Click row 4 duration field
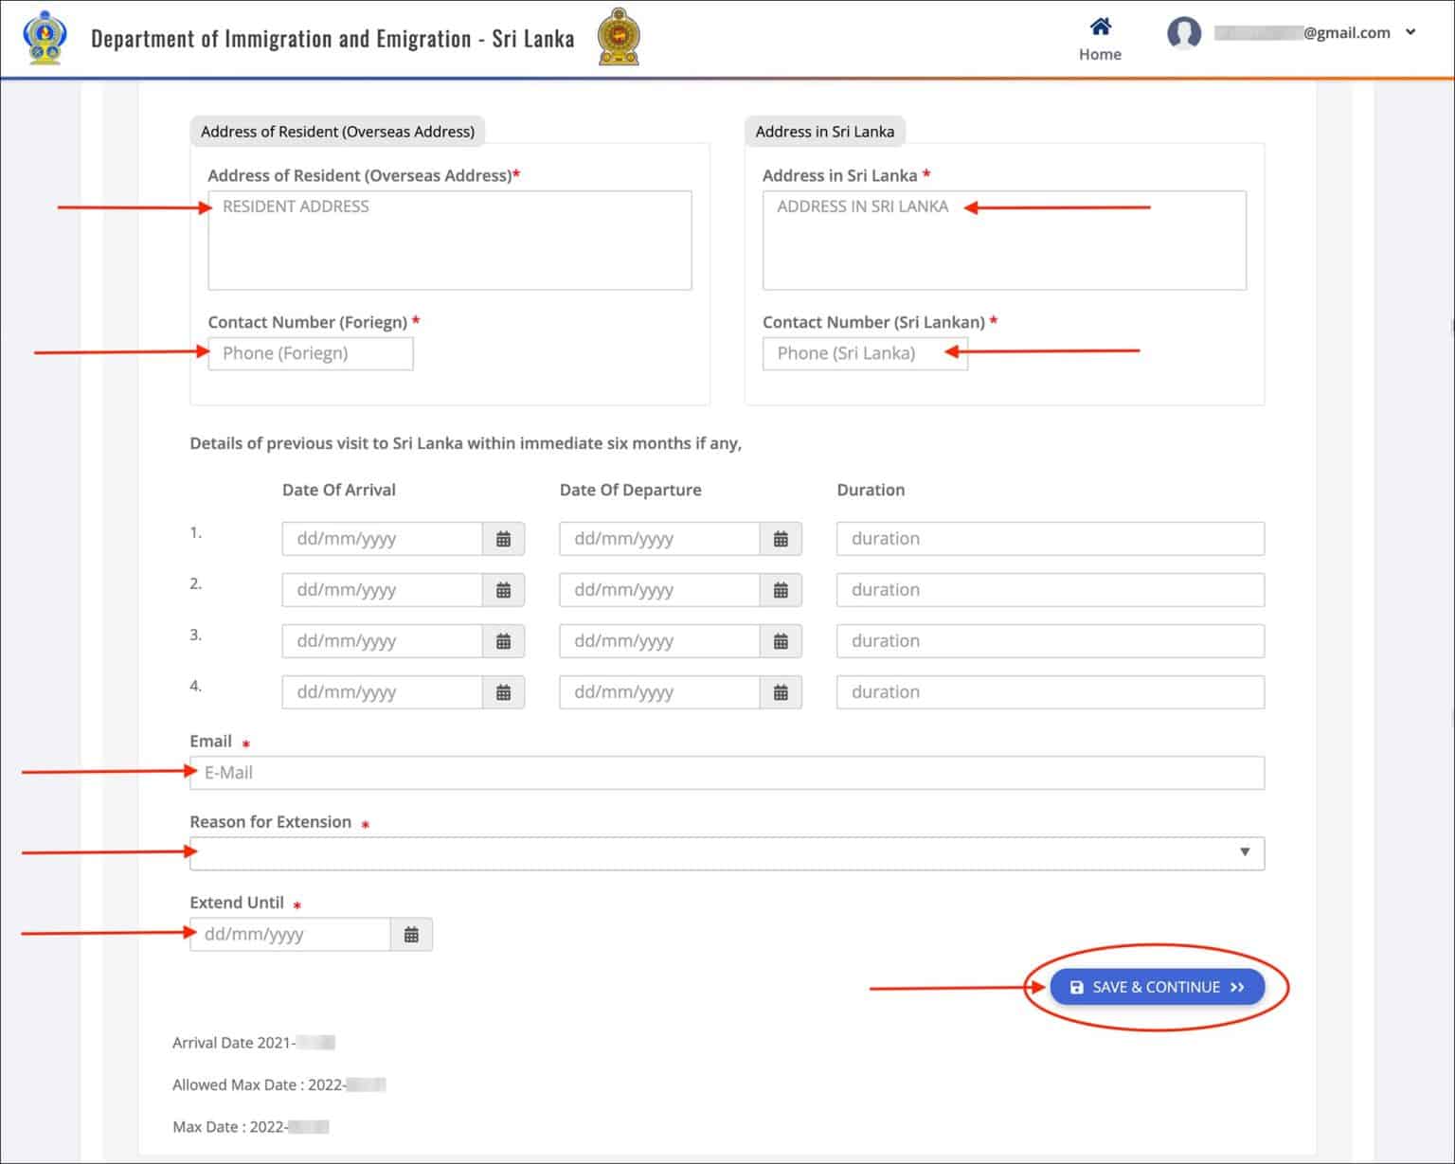This screenshot has width=1455, height=1164. tap(1051, 692)
